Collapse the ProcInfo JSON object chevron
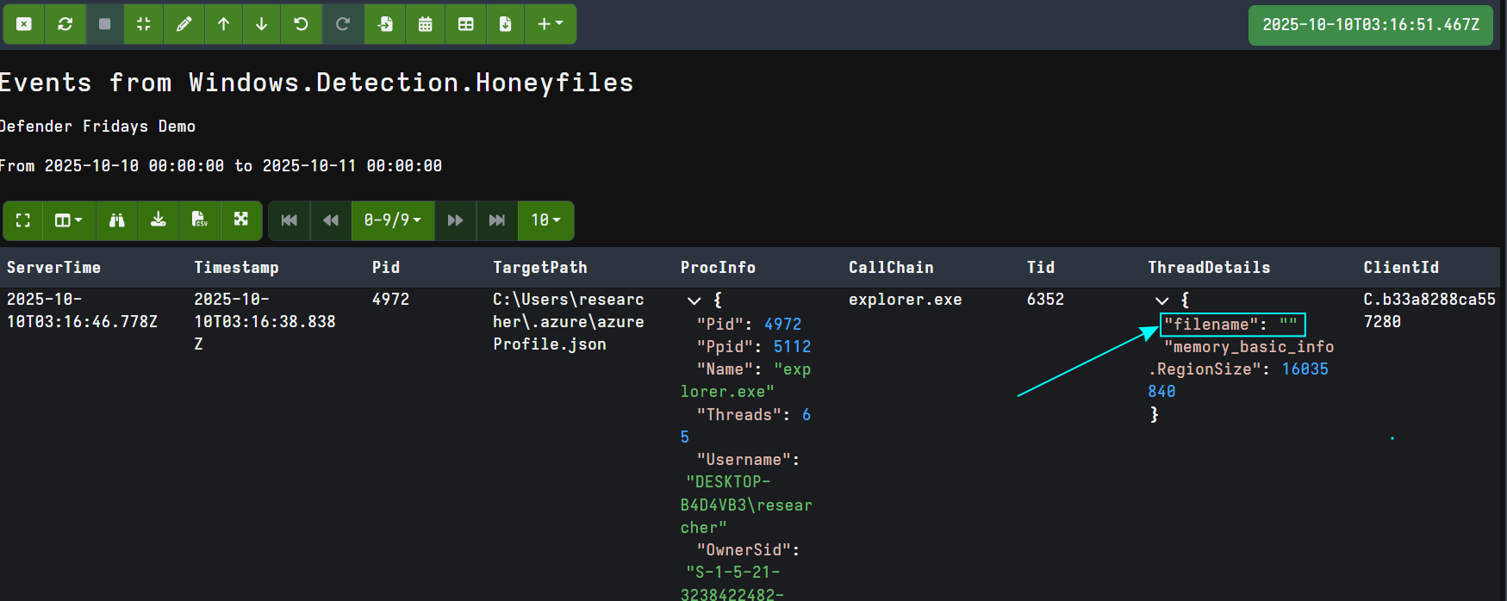 coord(694,300)
